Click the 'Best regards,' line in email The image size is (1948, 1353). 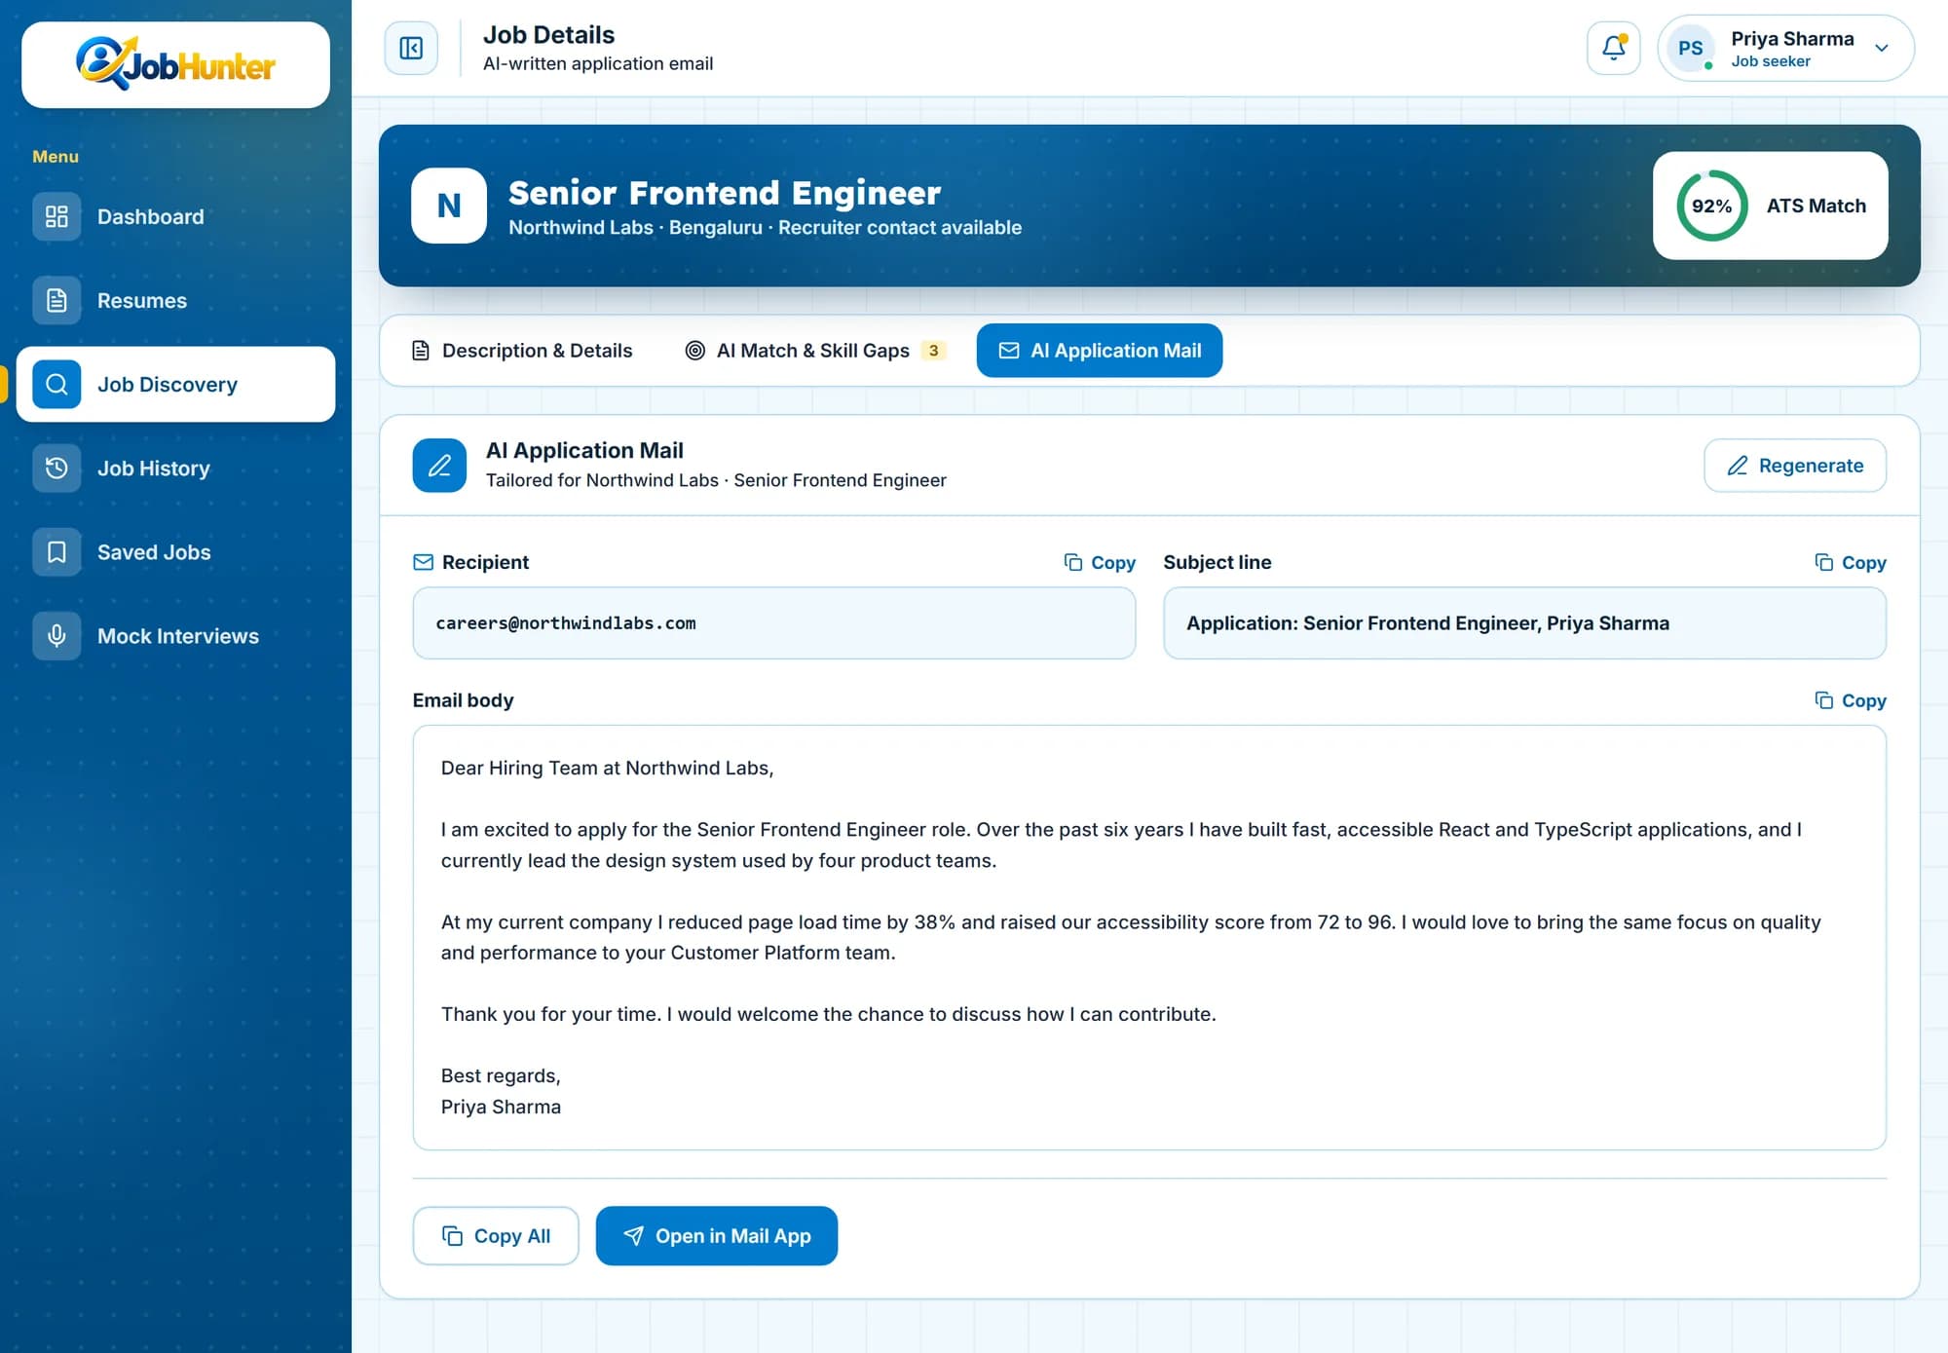501,1075
